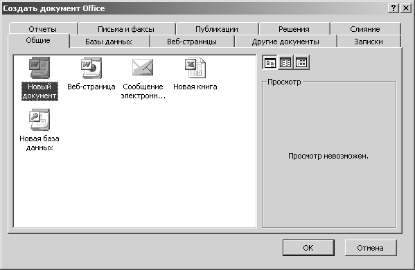Go to the Решения tab
Screen dimensions: 415x270
point(294,29)
